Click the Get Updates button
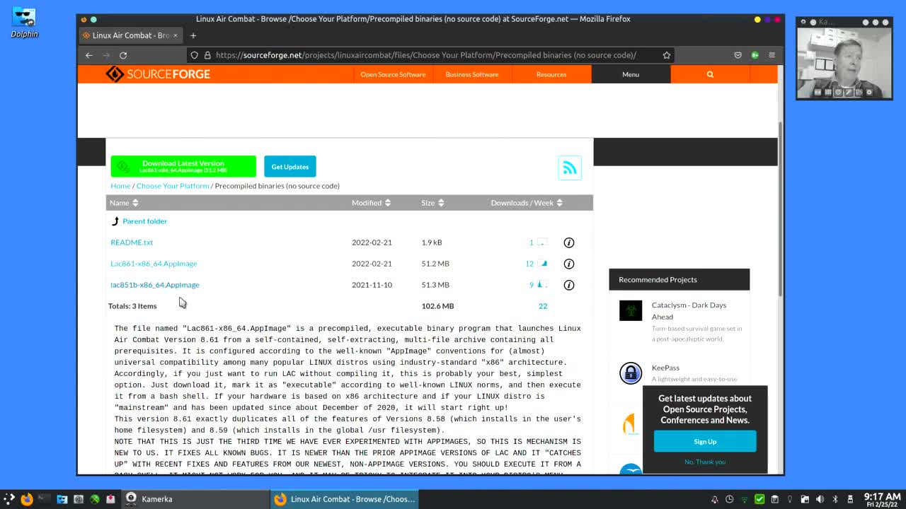 [290, 167]
